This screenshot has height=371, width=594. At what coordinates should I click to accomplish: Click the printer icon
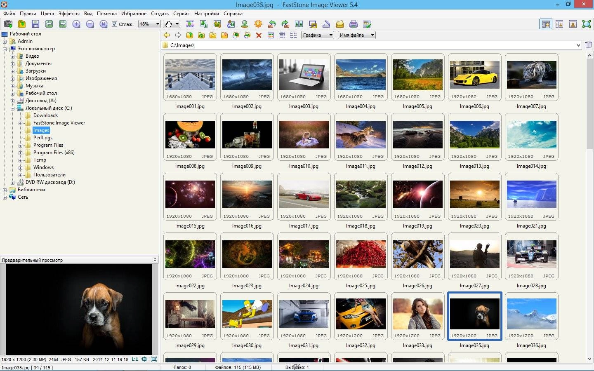(x=354, y=24)
